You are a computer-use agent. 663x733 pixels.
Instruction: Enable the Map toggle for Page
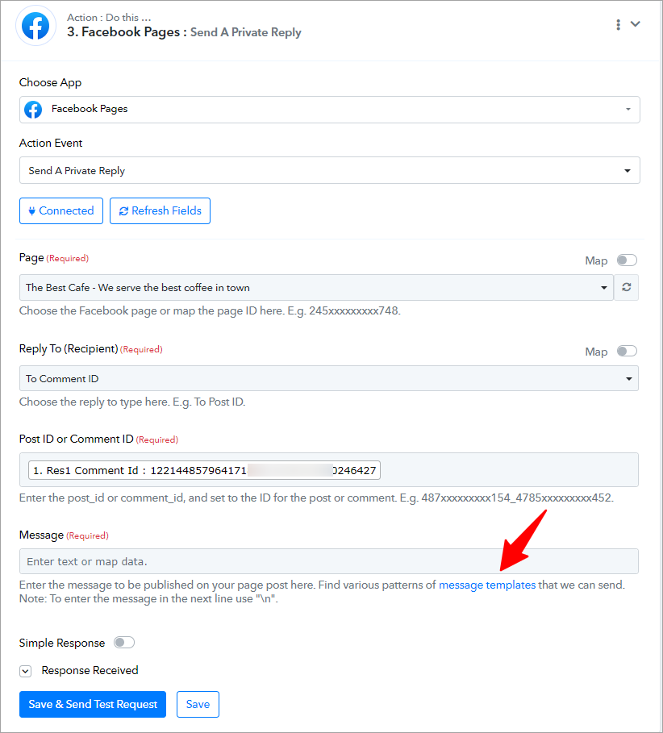[x=627, y=260]
